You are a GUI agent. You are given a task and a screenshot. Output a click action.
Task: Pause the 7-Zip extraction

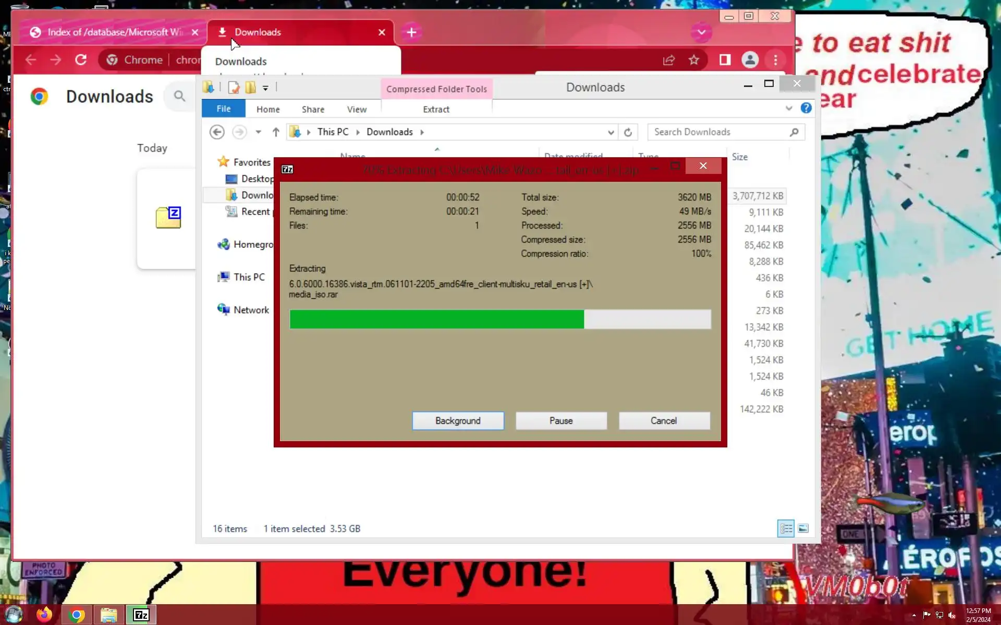561,421
